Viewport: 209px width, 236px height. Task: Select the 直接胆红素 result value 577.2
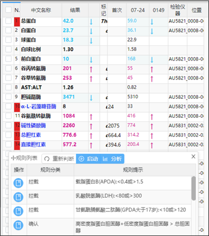point(70,145)
